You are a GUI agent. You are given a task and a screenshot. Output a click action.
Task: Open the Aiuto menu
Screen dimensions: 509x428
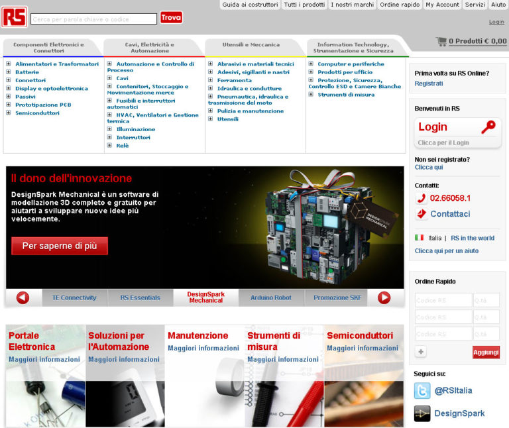(498, 5)
